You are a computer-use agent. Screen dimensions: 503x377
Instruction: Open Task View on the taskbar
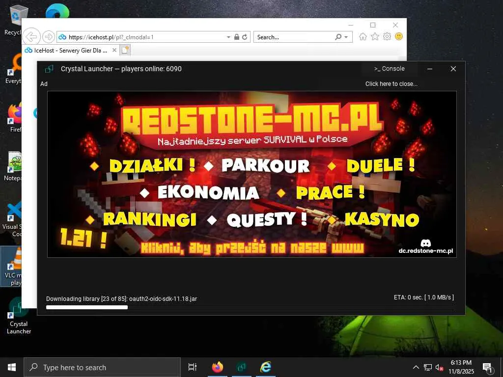coord(193,367)
